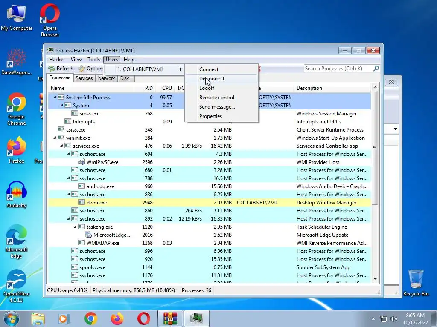
Task: Click the Process Hacker taskbar button
Action: (196, 318)
